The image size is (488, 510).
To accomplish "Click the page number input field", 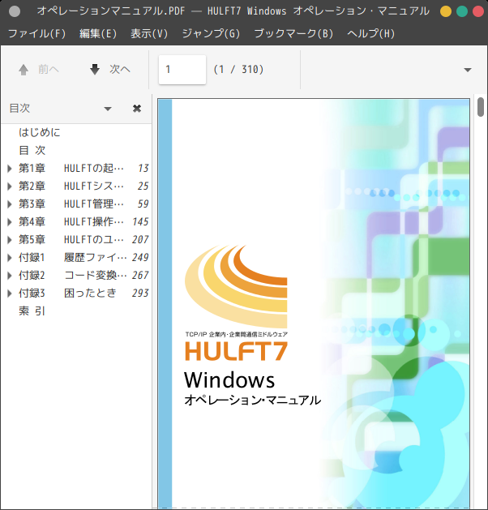I will (182, 69).
